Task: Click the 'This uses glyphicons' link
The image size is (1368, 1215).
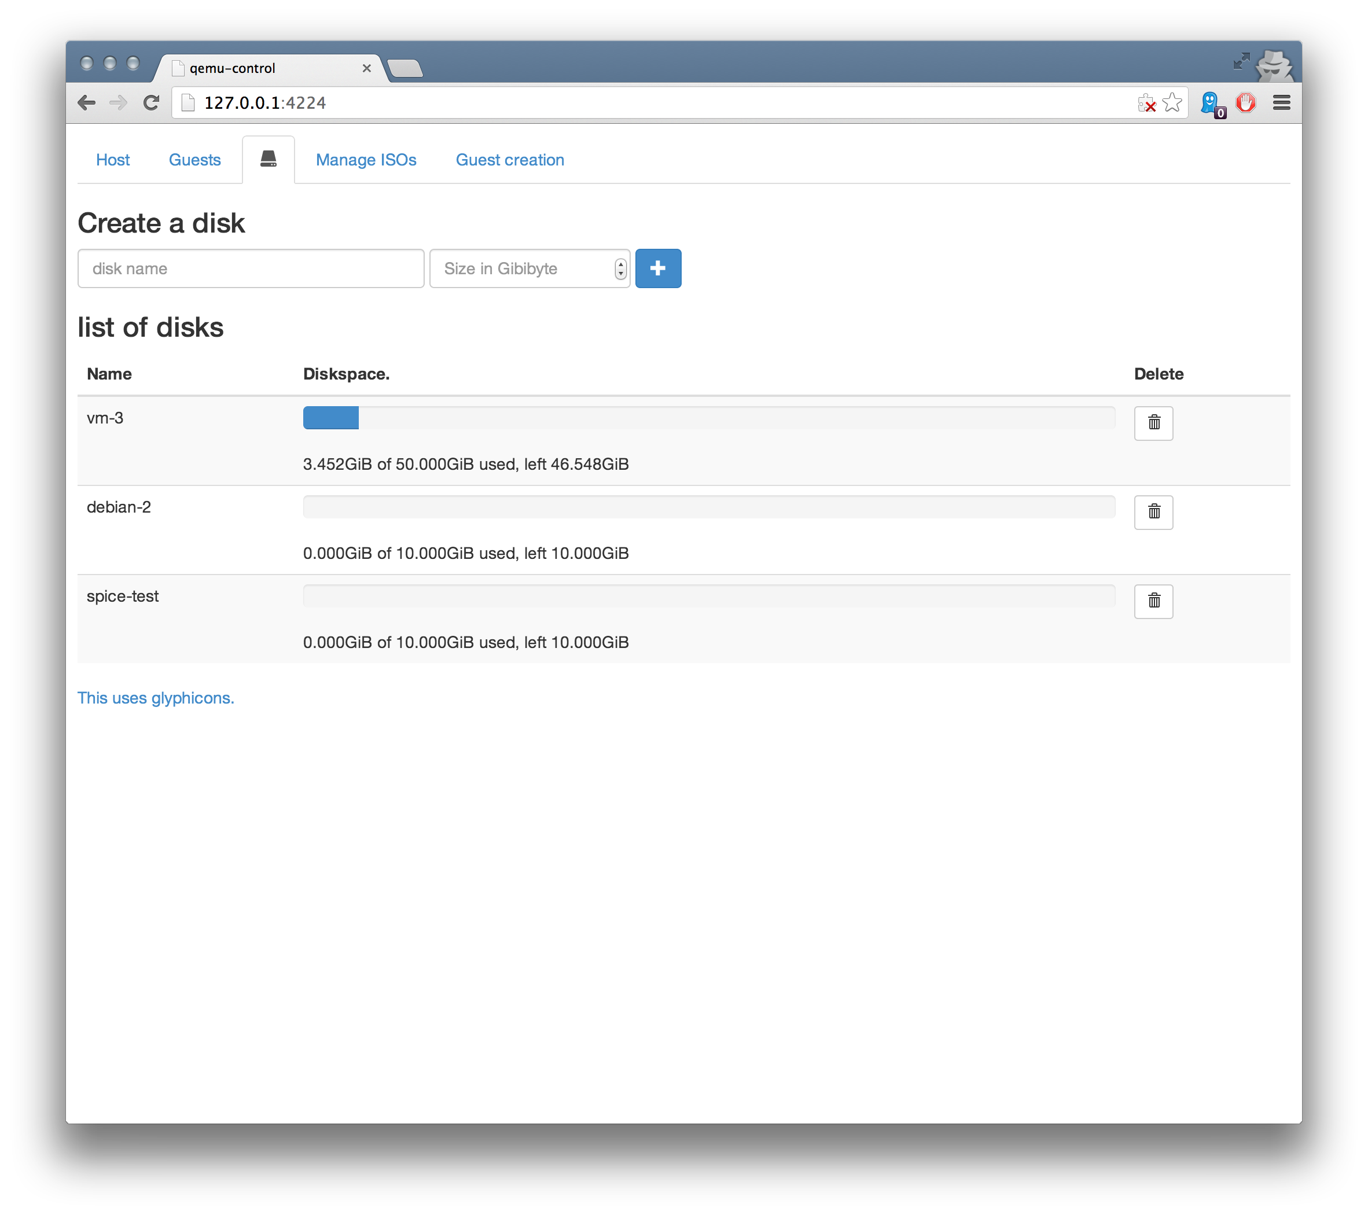Action: [156, 698]
